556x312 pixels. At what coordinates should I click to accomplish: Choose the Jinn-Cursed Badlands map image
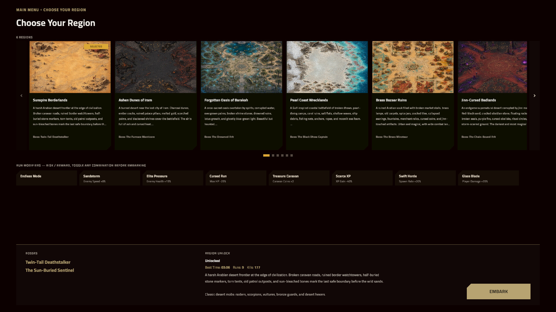pos(493,67)
